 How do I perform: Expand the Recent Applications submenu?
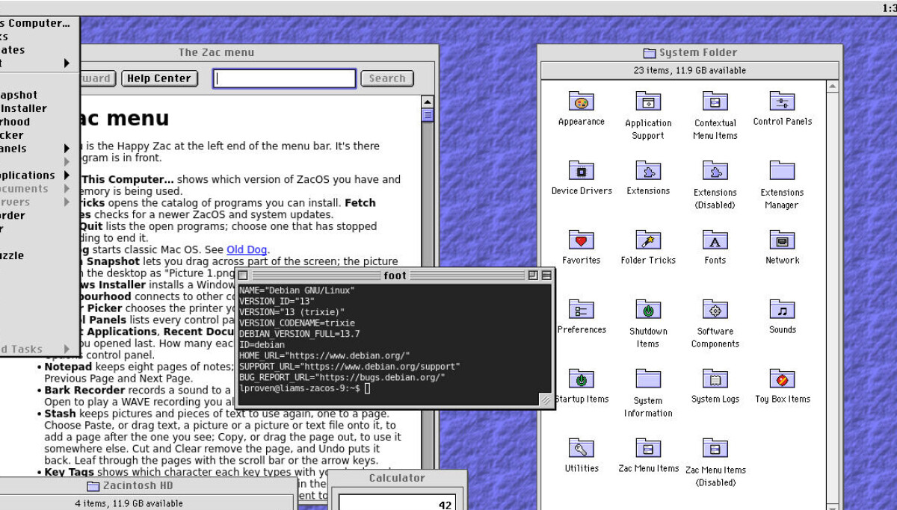67,175
